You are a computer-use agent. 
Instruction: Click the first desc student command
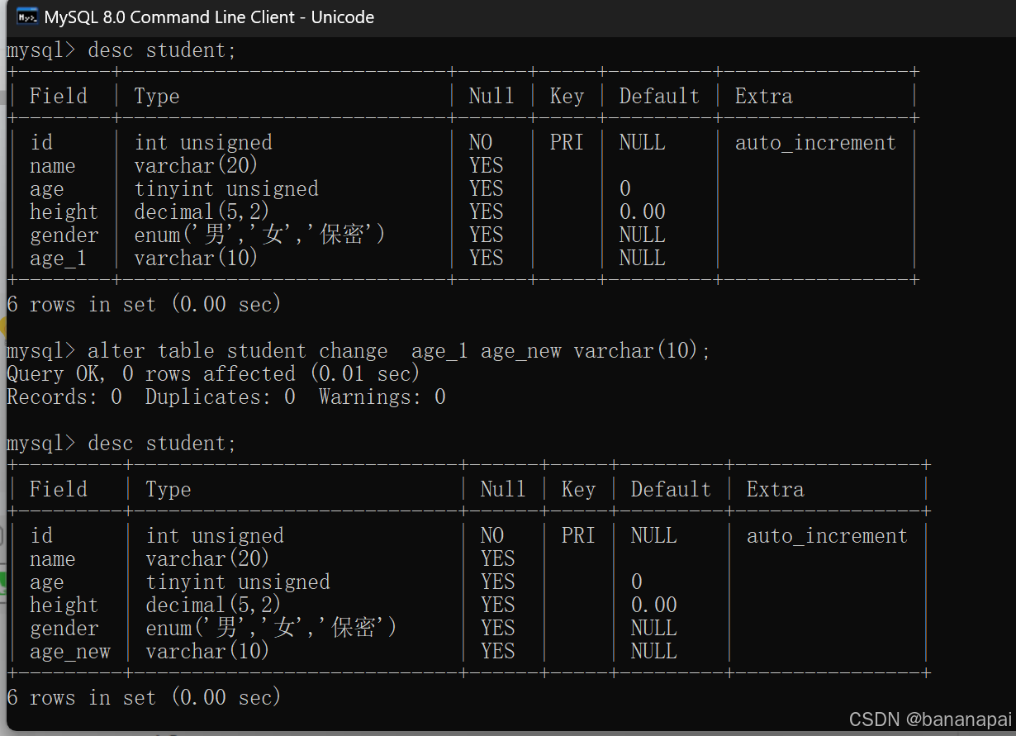[162, 50]
